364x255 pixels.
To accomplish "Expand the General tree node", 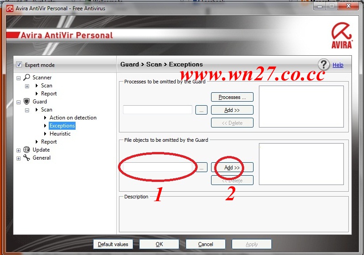I will coord(19,159).
